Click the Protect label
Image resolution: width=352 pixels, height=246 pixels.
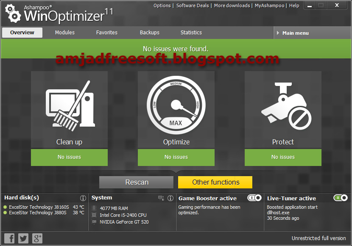[x=283, y=142]
